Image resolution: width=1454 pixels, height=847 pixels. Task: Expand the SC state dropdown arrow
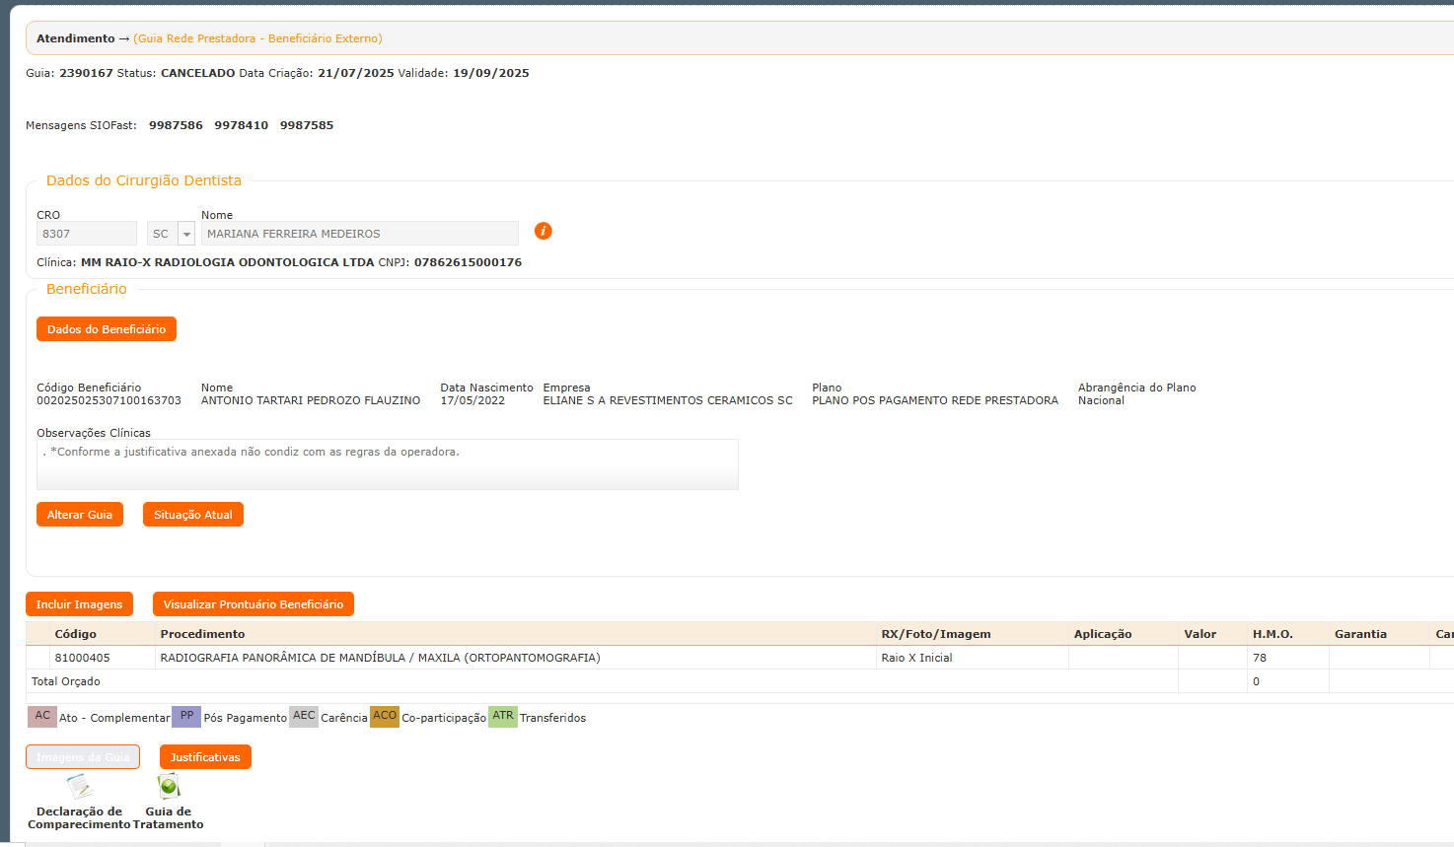point(186,234)
